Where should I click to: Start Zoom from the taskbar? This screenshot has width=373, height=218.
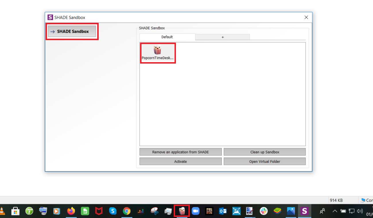tap(196, 211)
